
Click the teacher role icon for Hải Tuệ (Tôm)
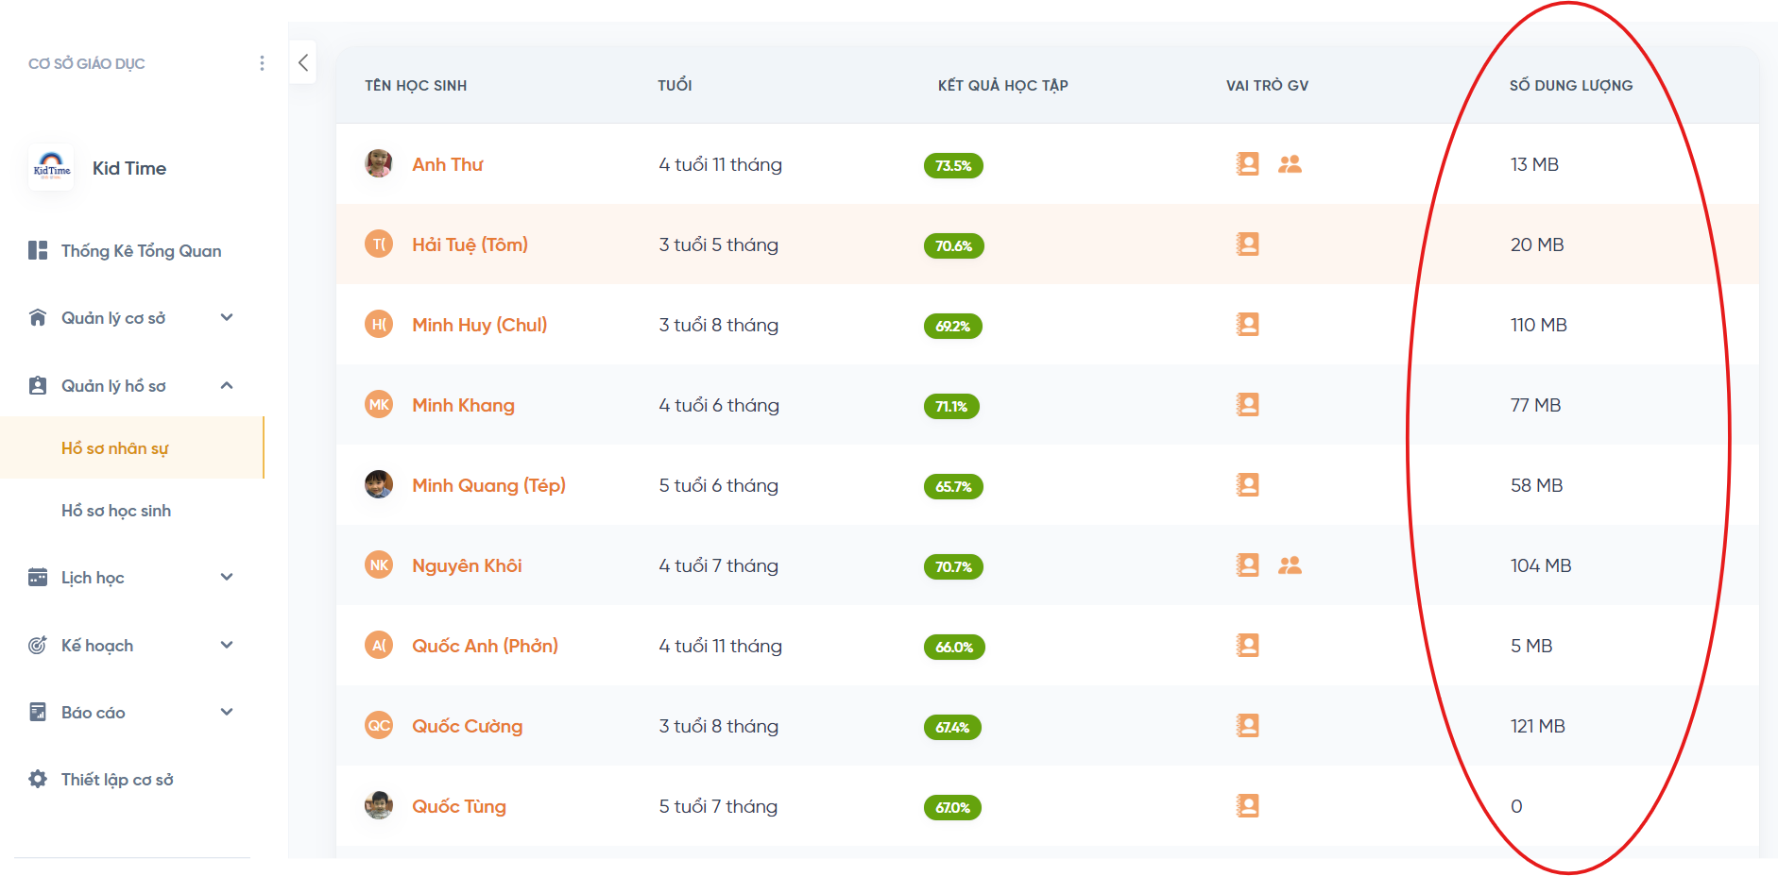click(x=1247, y=244)
